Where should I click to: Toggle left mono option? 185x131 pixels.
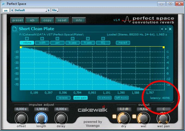(122, 98)
